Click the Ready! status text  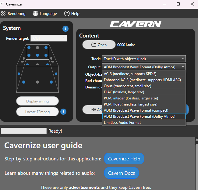pyautogui.click(x=55, y=131)
